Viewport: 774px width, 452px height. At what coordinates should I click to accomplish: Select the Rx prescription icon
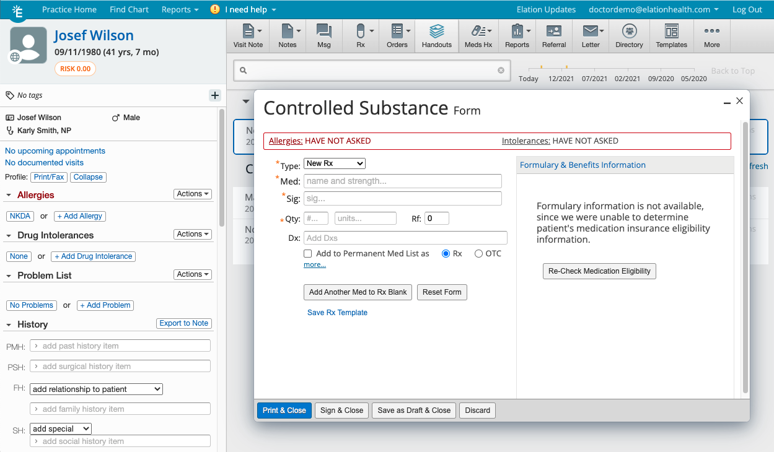point(359,35)
